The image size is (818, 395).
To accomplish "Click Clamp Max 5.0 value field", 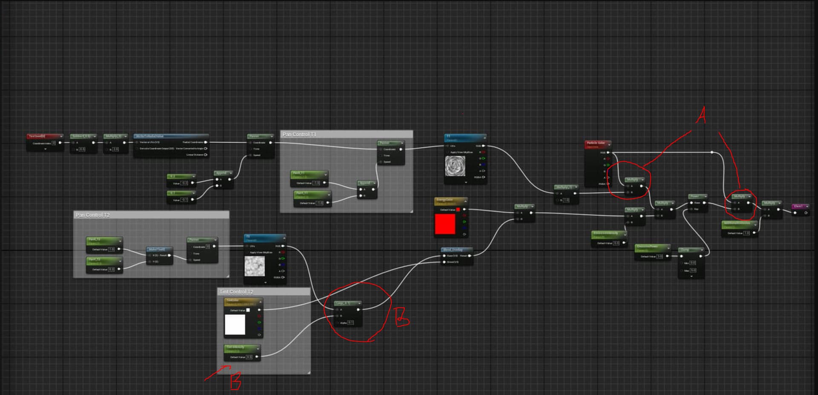I will point(693,270).
